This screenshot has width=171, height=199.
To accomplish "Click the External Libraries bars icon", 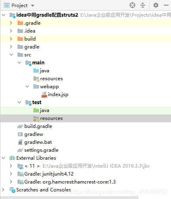I will point(12,158).
